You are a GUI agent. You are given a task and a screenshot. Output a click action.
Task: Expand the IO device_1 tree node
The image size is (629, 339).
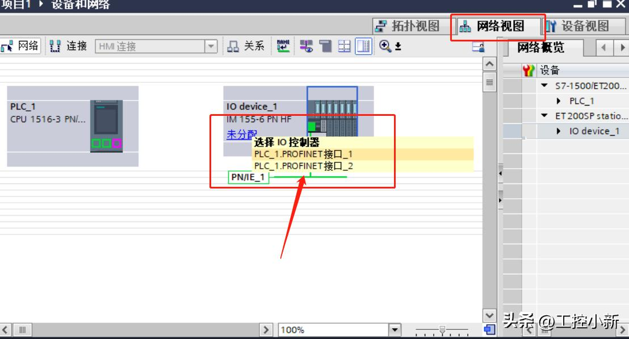tap(559, 131)
